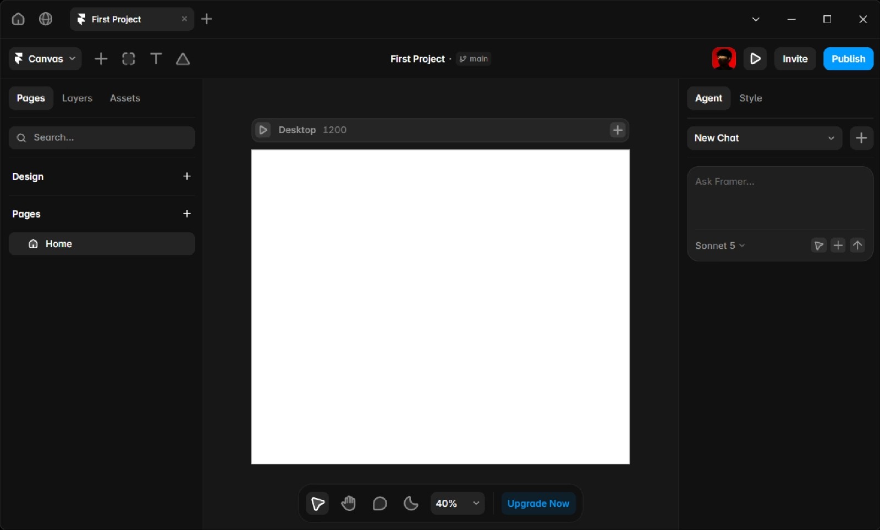Viewport: 880px width, 530px height.
Task: Select the Desktop 1200 breakpoint label
Action: tap(312, 130)
